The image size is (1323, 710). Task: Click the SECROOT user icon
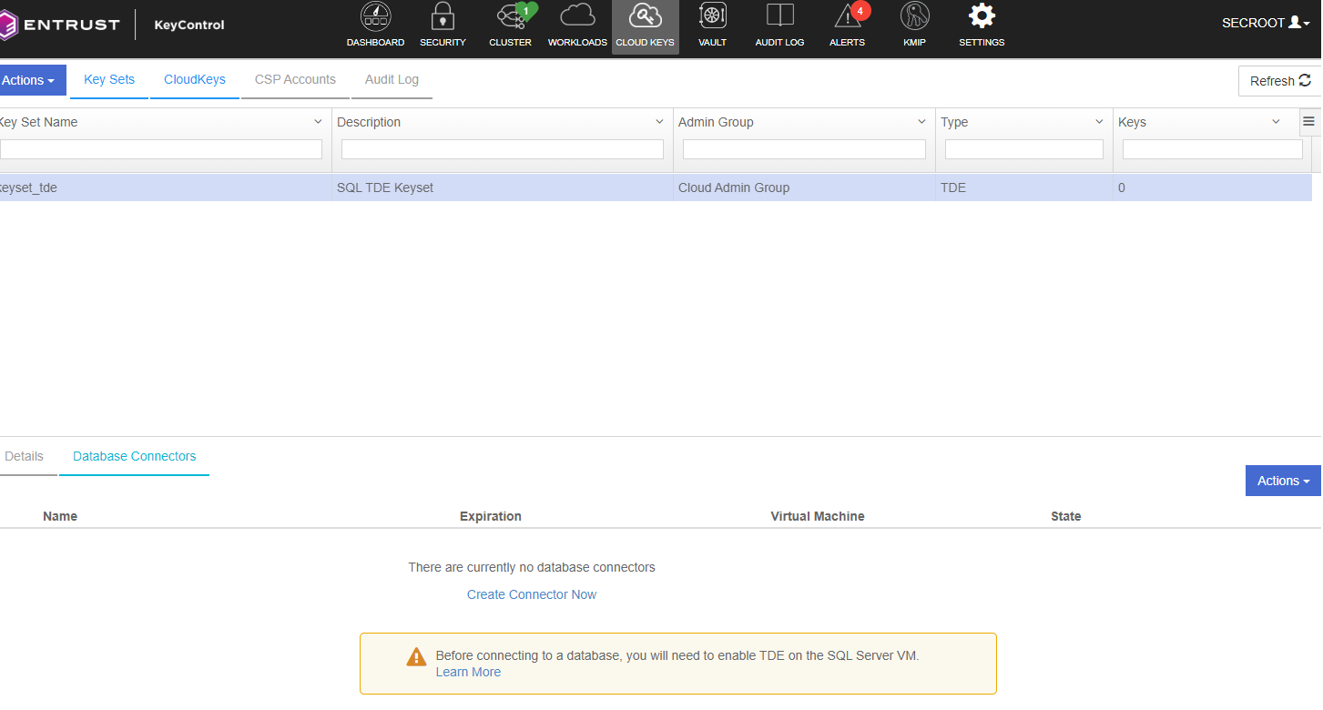pos(1295,23)
